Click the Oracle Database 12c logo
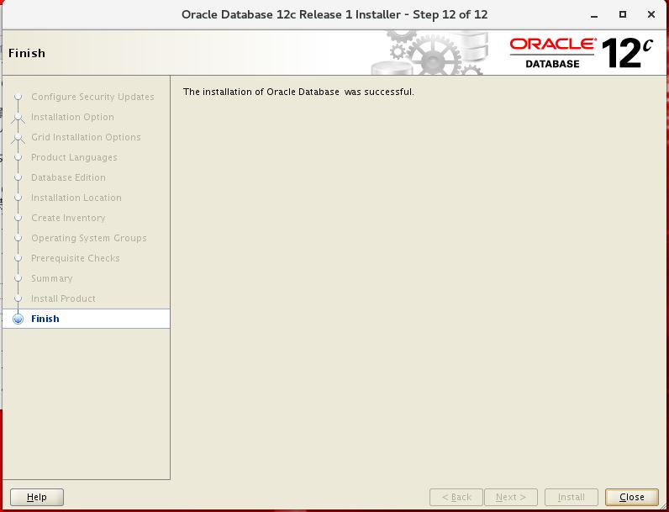Screen dimensions: 669x512 coord(581,53)
